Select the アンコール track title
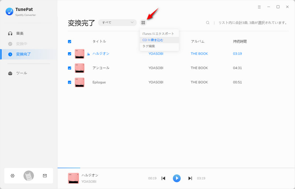295x189 pixels. tap(101, 68)
